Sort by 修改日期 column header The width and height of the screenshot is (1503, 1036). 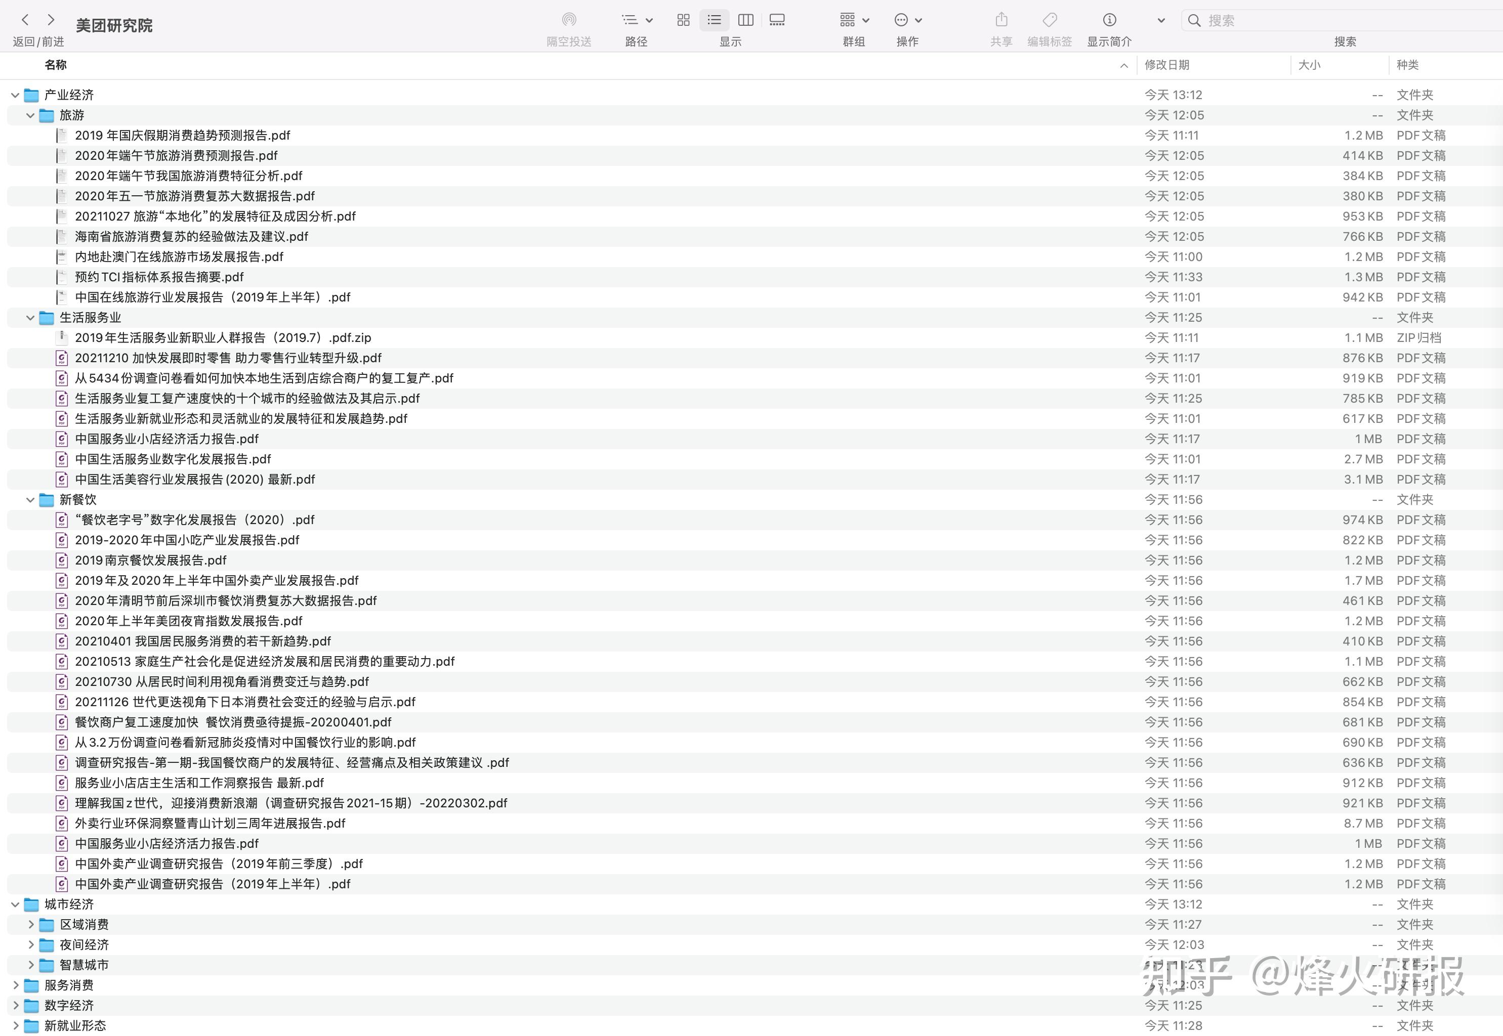(x=1166, y=65)
